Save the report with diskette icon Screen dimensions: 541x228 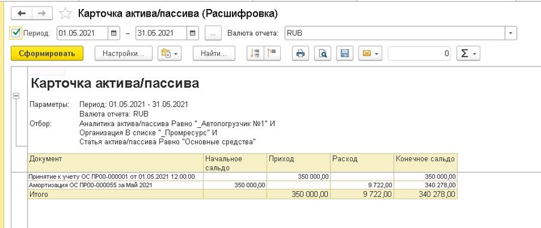click(x=344, y=53)
